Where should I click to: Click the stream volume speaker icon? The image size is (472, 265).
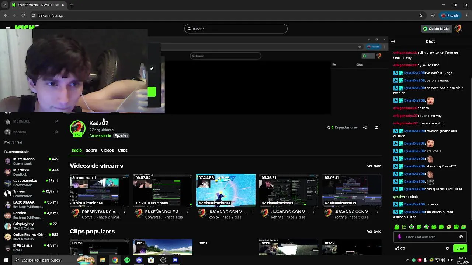click(x=152, y=69)
